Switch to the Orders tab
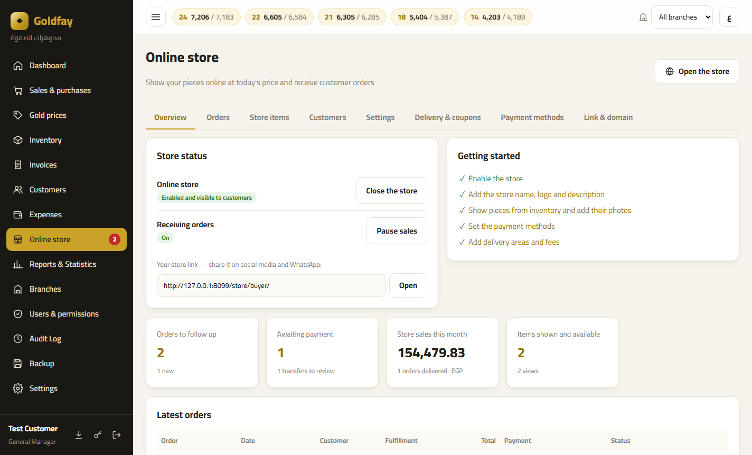This screenshot has height=455, width=752. (218, 117)
